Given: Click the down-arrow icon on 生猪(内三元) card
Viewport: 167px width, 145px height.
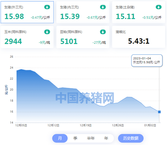Looking at the screenshot, I should tap(103, 7).
